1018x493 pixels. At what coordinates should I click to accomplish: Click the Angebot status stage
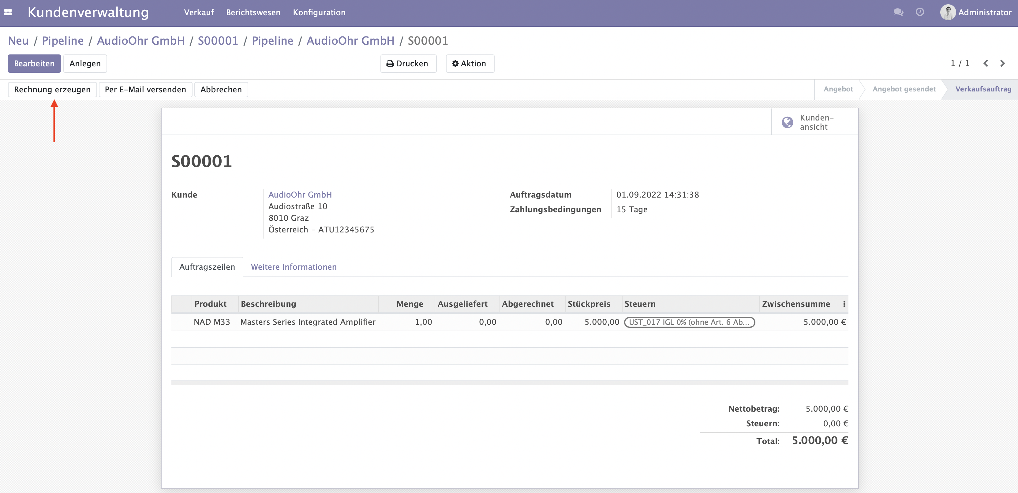838,89
